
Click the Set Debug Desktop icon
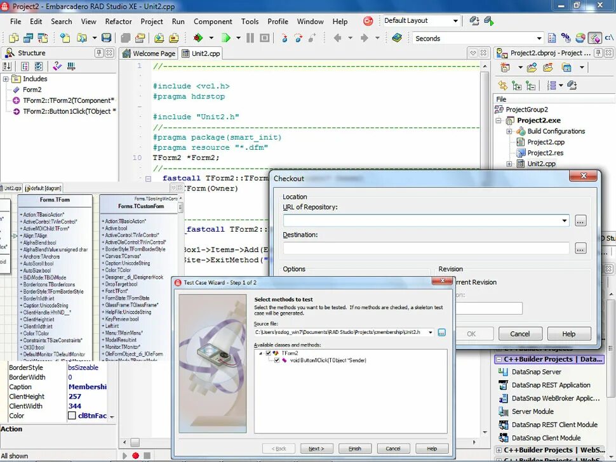tap(489, 21)
